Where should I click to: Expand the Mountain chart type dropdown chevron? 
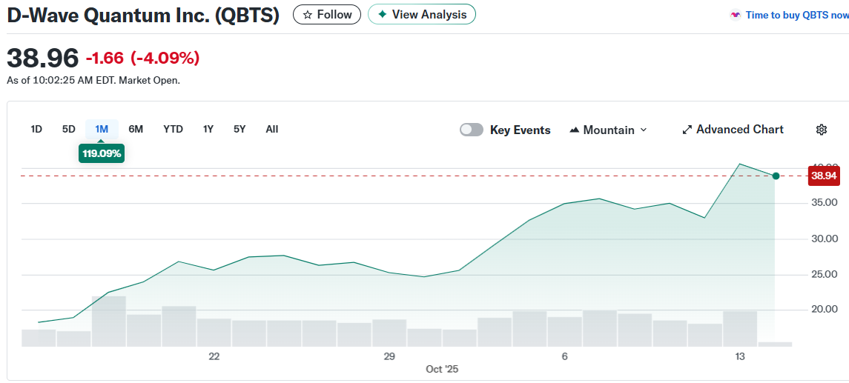pyautogui.click(x=644, y=130)
